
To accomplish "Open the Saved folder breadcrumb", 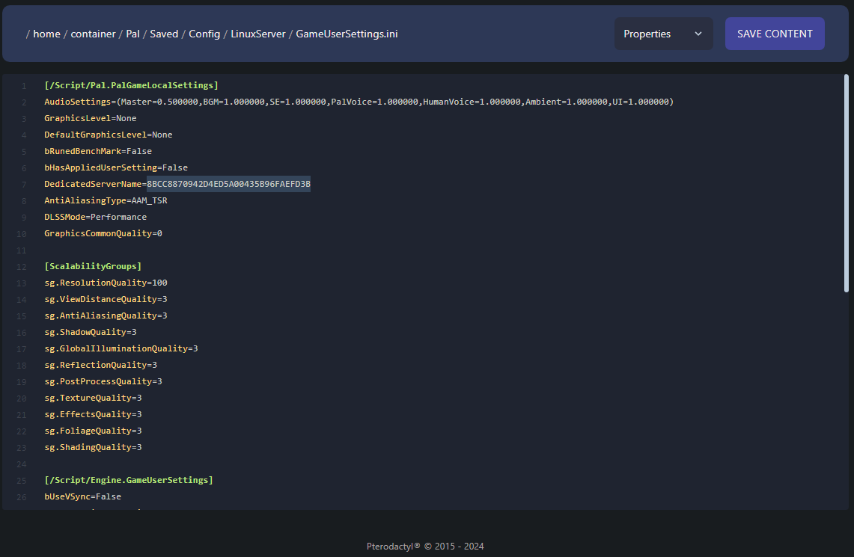I will [x=164, y=34].
